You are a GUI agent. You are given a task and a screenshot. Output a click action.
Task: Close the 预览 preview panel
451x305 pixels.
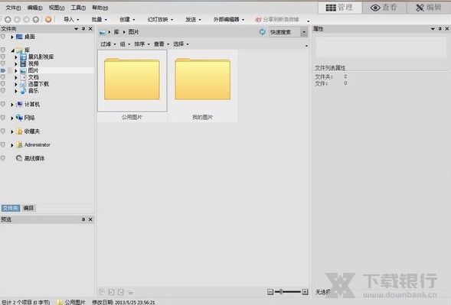click(90, 219)
